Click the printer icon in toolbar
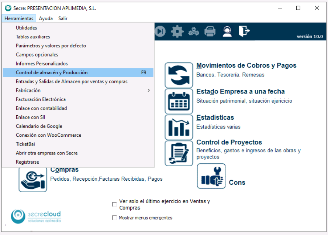 click(x=210, y=32)
